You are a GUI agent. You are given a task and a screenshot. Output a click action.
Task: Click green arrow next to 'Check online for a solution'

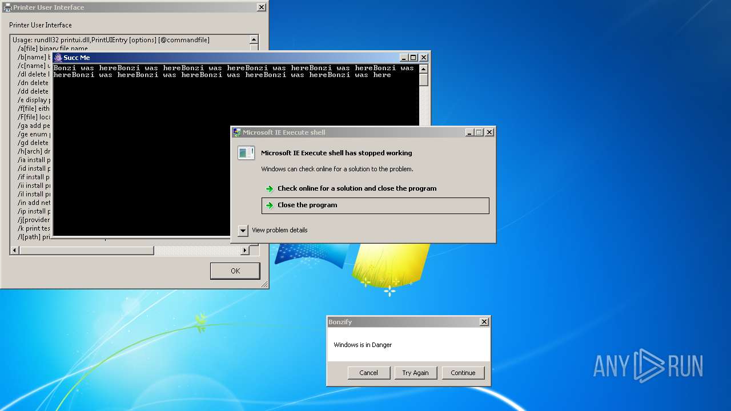[270, 188]
